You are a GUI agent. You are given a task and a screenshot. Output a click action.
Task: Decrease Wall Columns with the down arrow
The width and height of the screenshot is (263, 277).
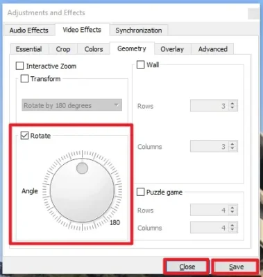pos(232,149)
